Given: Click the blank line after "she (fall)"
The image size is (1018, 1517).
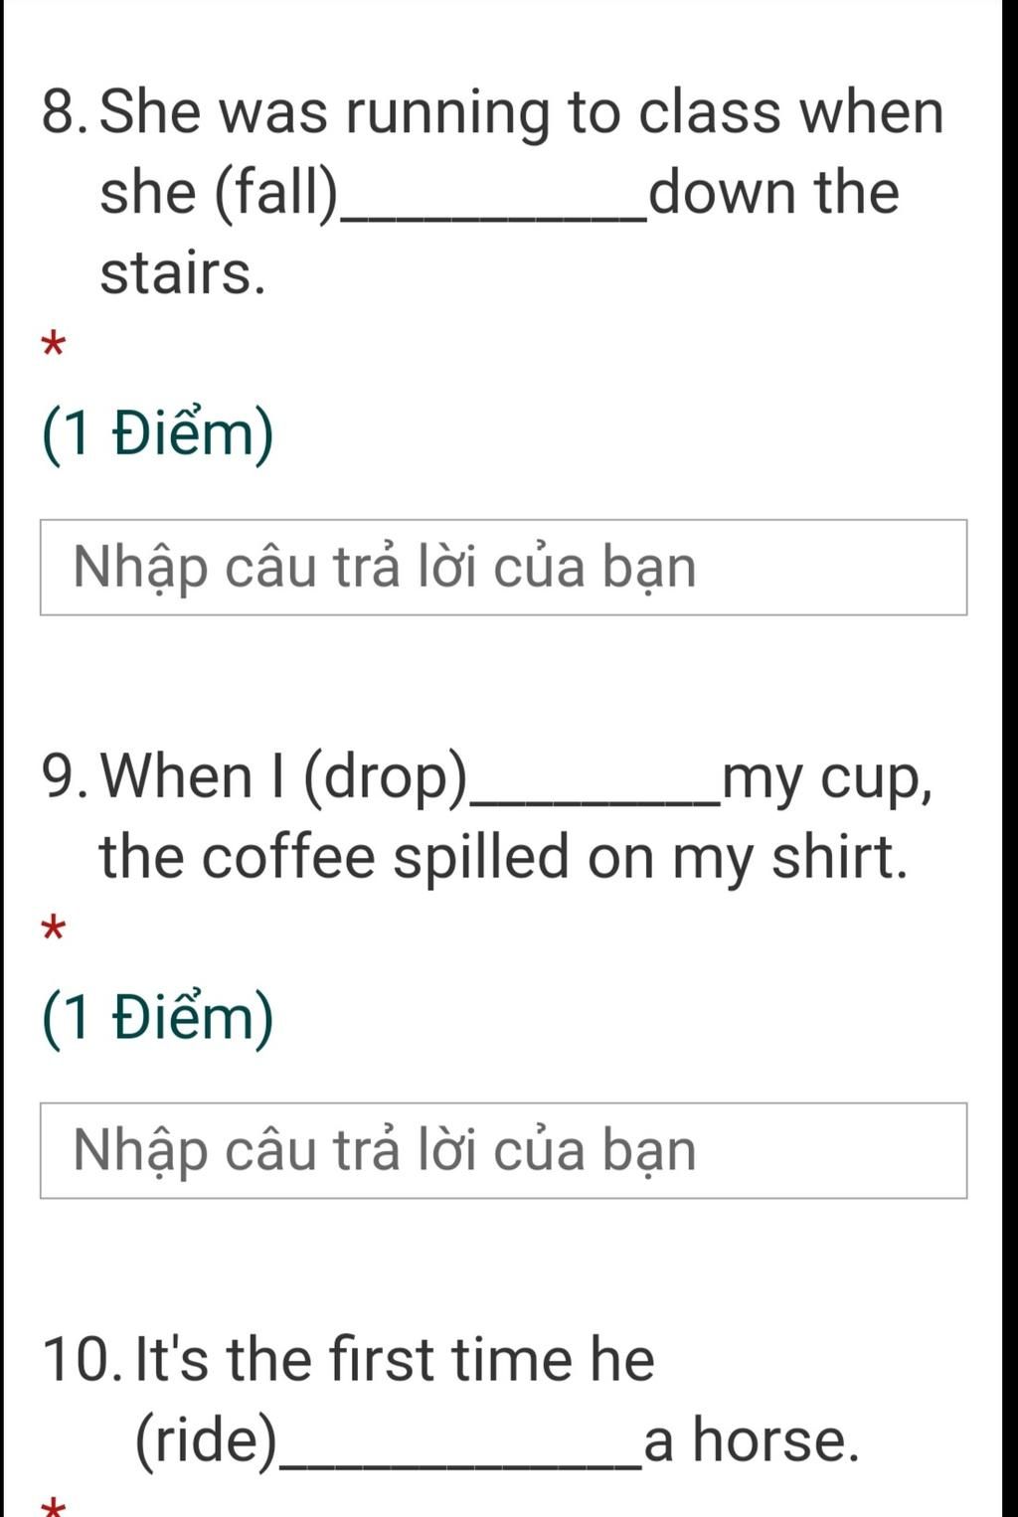Looking at the screenshot, I should 492,215.
